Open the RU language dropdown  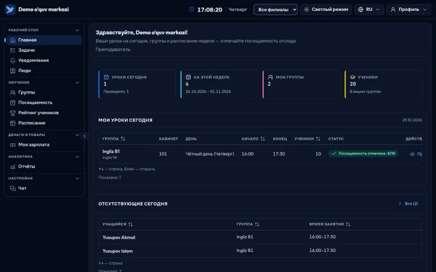click(x=369, y=9)
